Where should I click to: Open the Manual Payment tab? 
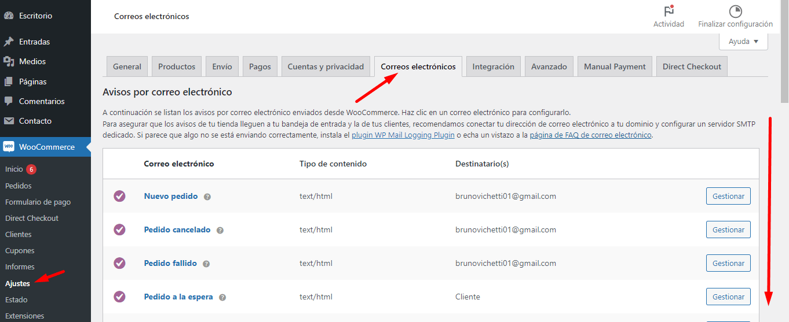point(615,66)
